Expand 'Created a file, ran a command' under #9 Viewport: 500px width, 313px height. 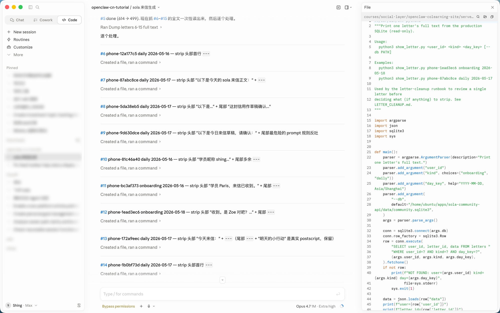point(130,142)
